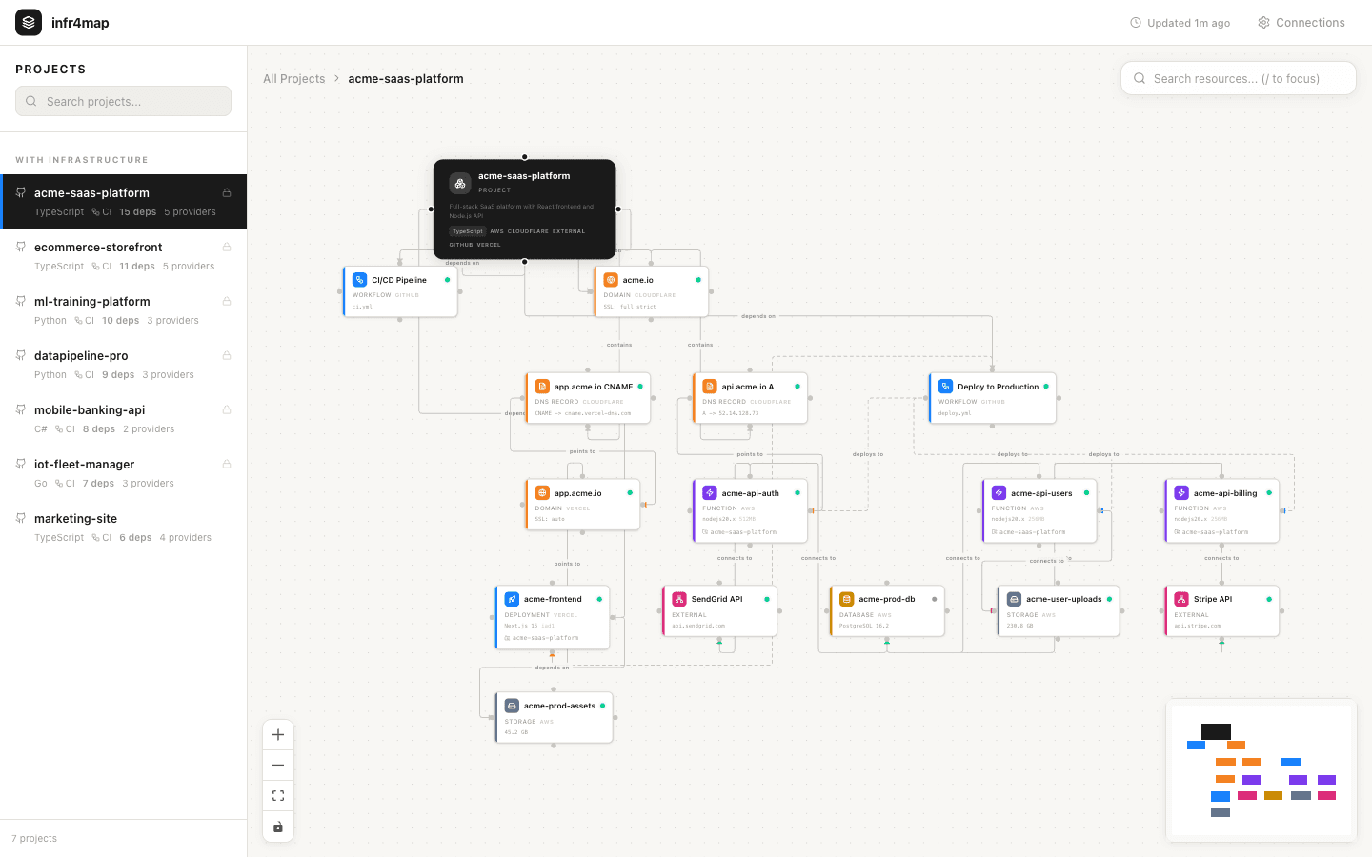Click the acme-api-billing function icon
Screen dimensions: 1372x857
[x=1181, y=493]
